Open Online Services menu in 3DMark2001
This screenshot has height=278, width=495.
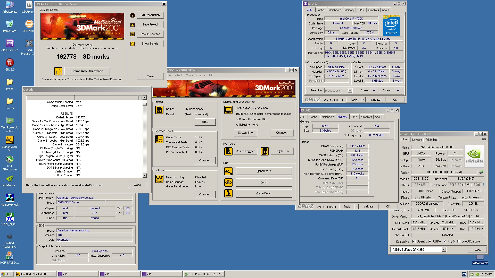tap(195, 75)
